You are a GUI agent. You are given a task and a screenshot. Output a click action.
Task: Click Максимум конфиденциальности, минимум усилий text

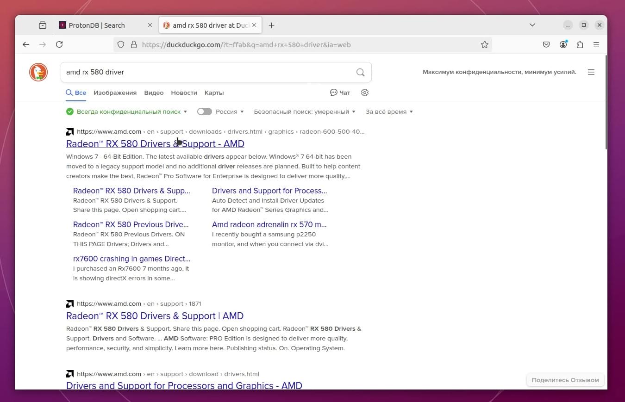[500, 72]
